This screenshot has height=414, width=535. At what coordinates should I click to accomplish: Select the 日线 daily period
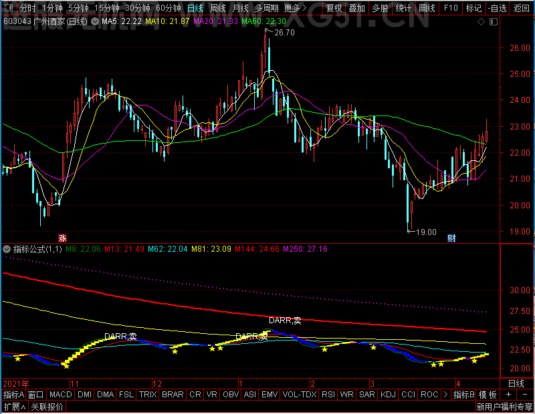click(x=195, y=8)
